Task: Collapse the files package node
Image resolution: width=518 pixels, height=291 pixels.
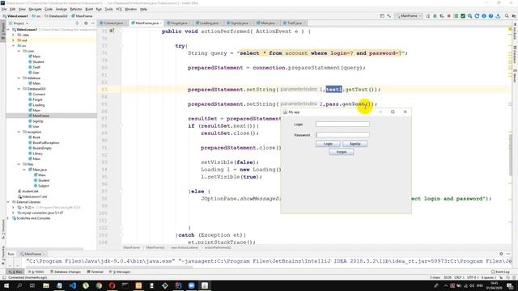Action: 19,164
